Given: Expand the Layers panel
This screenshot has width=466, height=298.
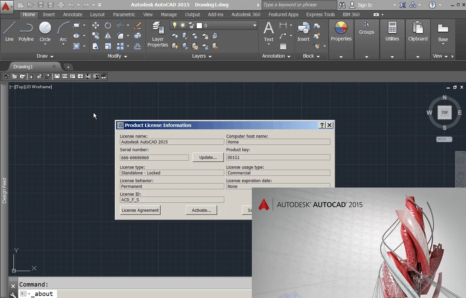Looking at the screenshot, I should [202, 56].
